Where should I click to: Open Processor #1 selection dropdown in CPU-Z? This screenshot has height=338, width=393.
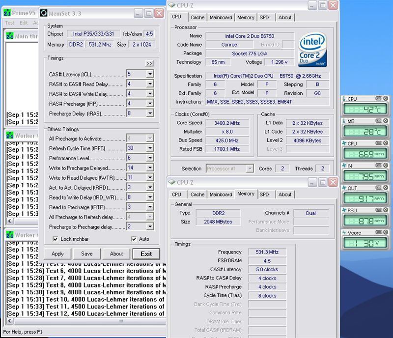pos(250,169)
